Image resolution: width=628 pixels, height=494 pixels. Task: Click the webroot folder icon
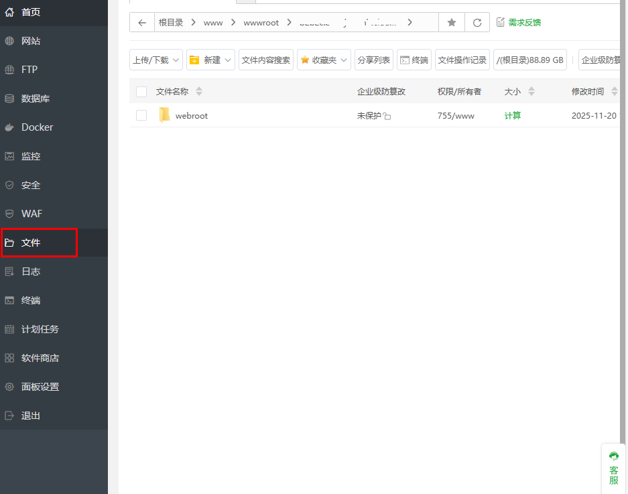click(x=164, y=115)
